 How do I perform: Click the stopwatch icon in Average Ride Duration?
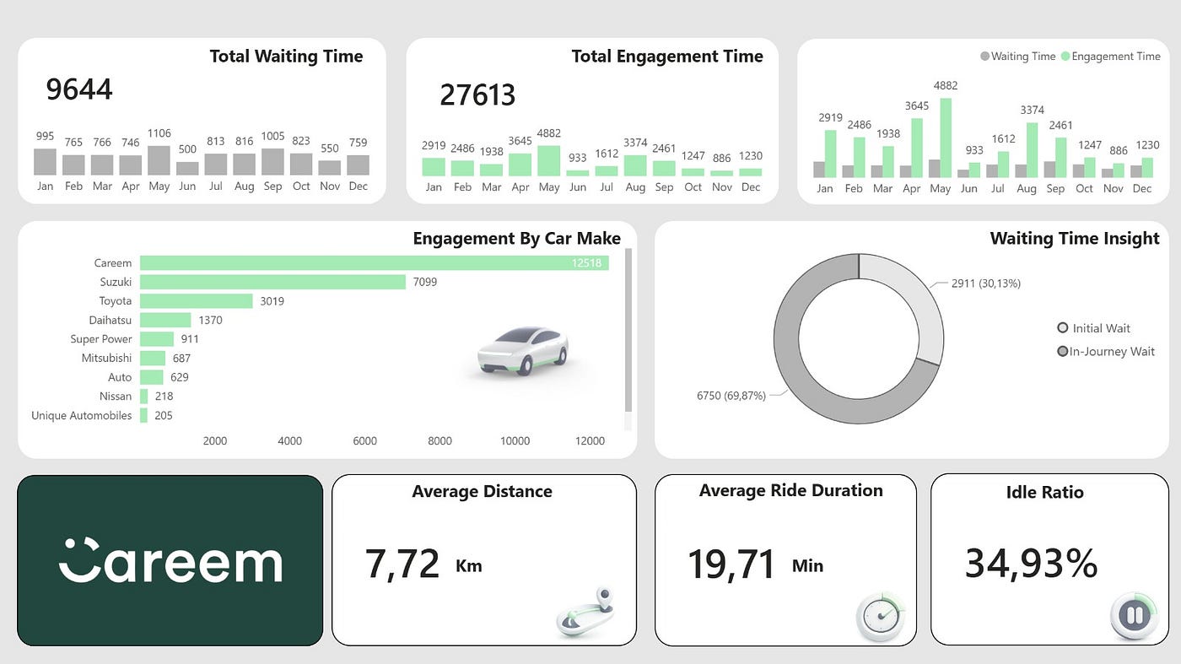pos(882,617)
